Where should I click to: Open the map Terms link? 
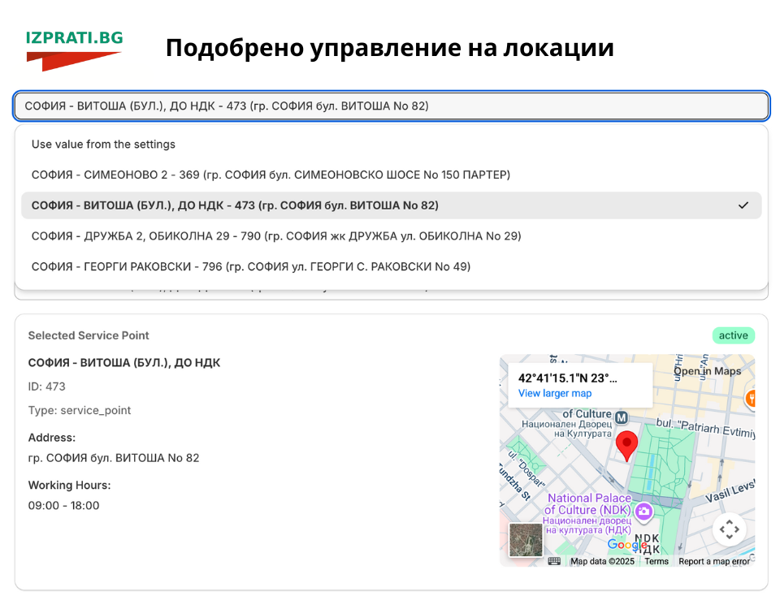pyautogui.click(x=656, y=561)
